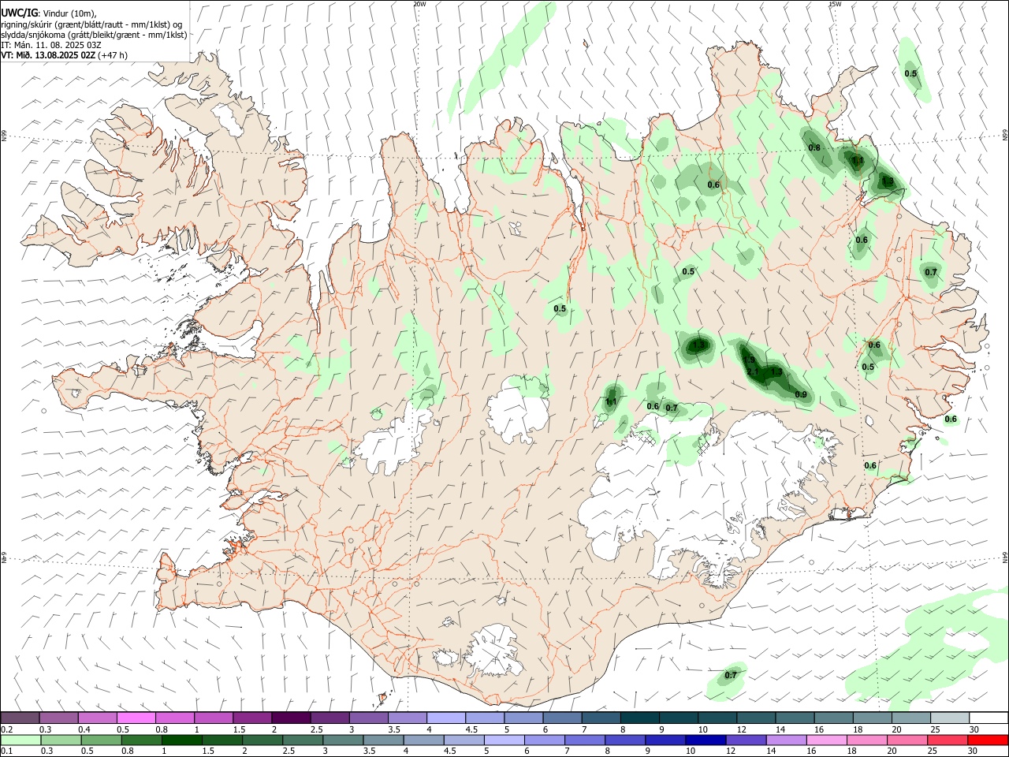Select the dark blue 10 mm rain swatch
The width and height of the screenshot is (1009, 757).
point(705,740)
